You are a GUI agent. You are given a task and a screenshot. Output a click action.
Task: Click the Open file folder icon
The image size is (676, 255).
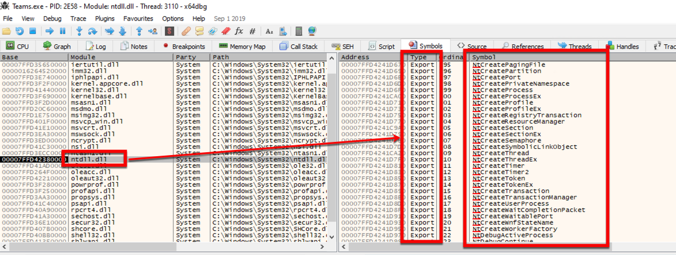click(x=7, y=30)
